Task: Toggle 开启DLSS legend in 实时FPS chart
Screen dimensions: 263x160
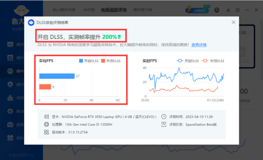Action: [x=188, y=61]
